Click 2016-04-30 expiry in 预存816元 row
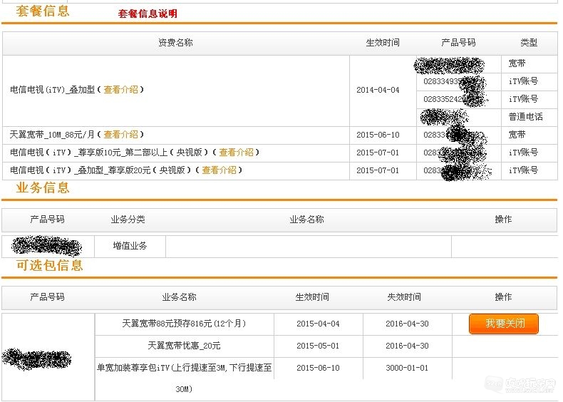This screenshot has height=402, width=563. coord(407,324)
